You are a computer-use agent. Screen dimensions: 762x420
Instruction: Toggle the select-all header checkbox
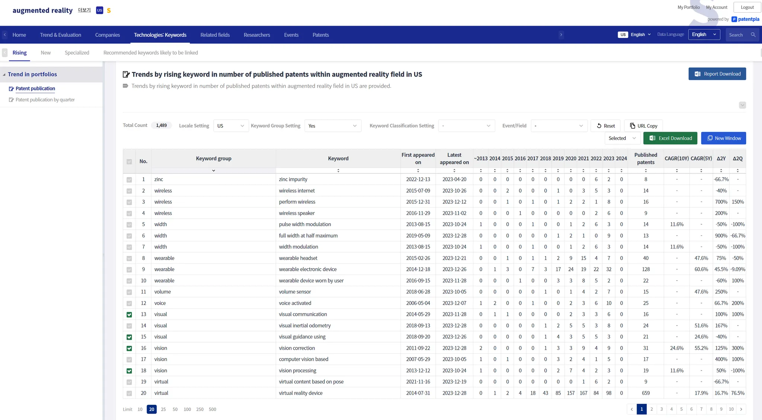129,162
